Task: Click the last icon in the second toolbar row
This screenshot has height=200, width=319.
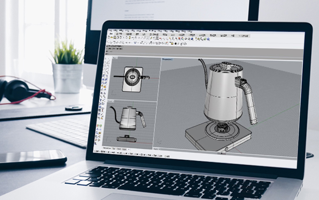Action: [185, 43]
